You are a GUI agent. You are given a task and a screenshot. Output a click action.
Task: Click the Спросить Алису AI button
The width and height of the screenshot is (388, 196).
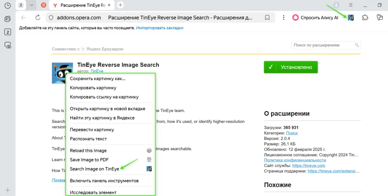point(315,17)
